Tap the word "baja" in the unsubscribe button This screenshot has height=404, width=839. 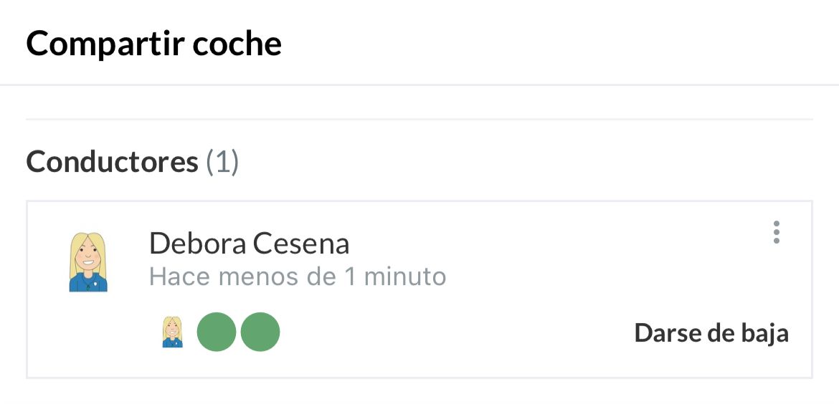pos(762,333)
